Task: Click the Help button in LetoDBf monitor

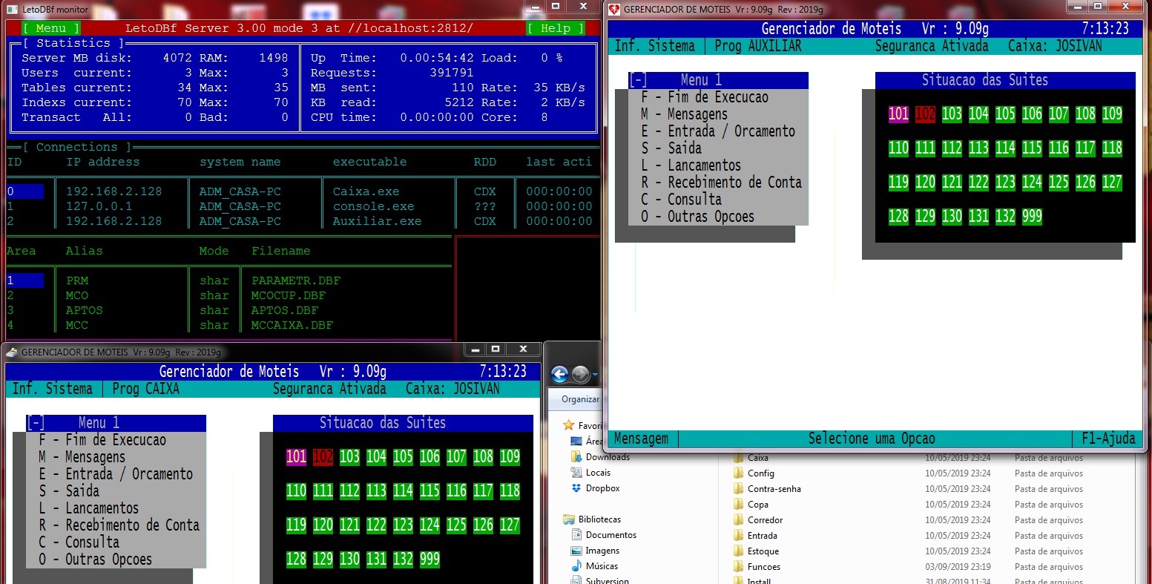Action: tap(556, 28)
